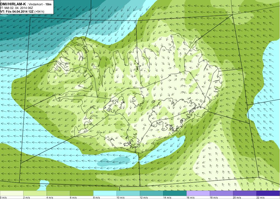The image size is (280, 199).
Task: Click the legend swatch between 4 and 6 m/s
Action: [x=58, y=193]
